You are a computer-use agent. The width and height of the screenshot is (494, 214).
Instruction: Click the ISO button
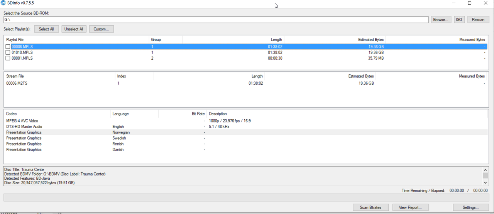pyautogui.click(x=459, y=20)
